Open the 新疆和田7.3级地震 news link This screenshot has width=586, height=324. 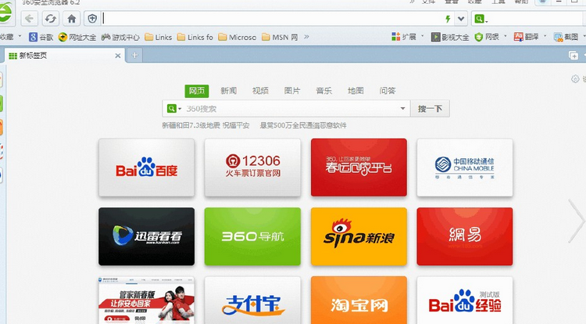pyautogui.click(x=205, y=125)
